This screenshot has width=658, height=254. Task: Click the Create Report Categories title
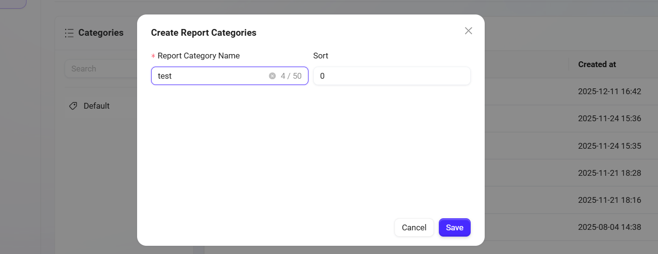pyautogui.click(x=203, y=33)
